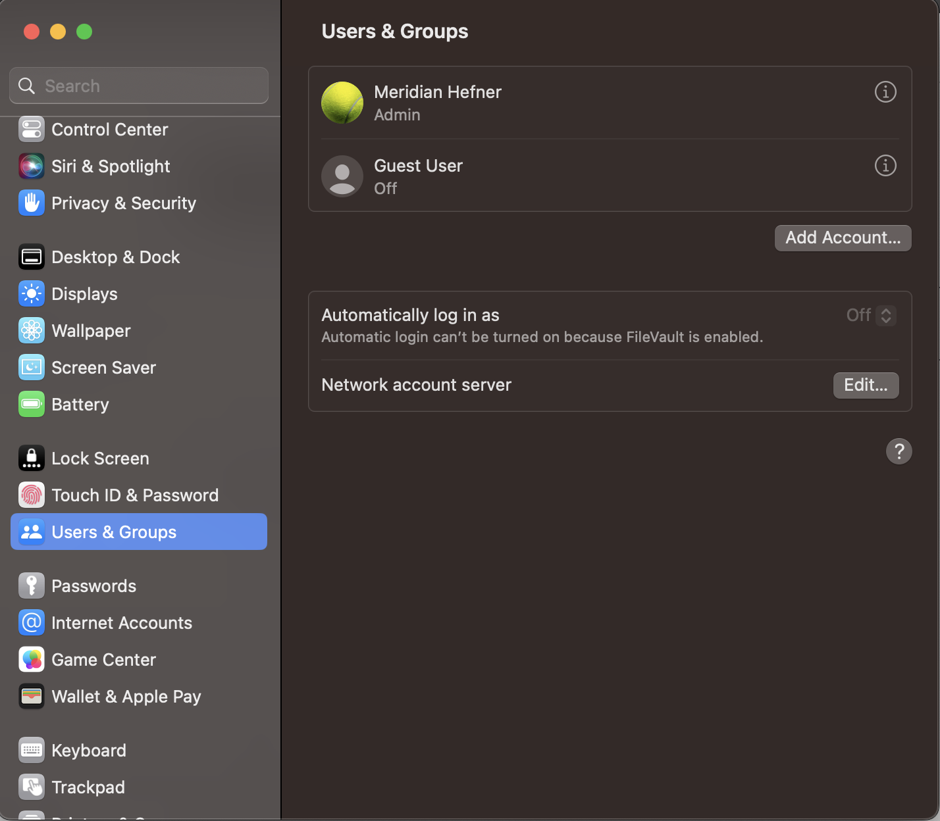This screenshot has width=940, height=821.
Task: Open Touch ID & Password settings
Action: 135,495
